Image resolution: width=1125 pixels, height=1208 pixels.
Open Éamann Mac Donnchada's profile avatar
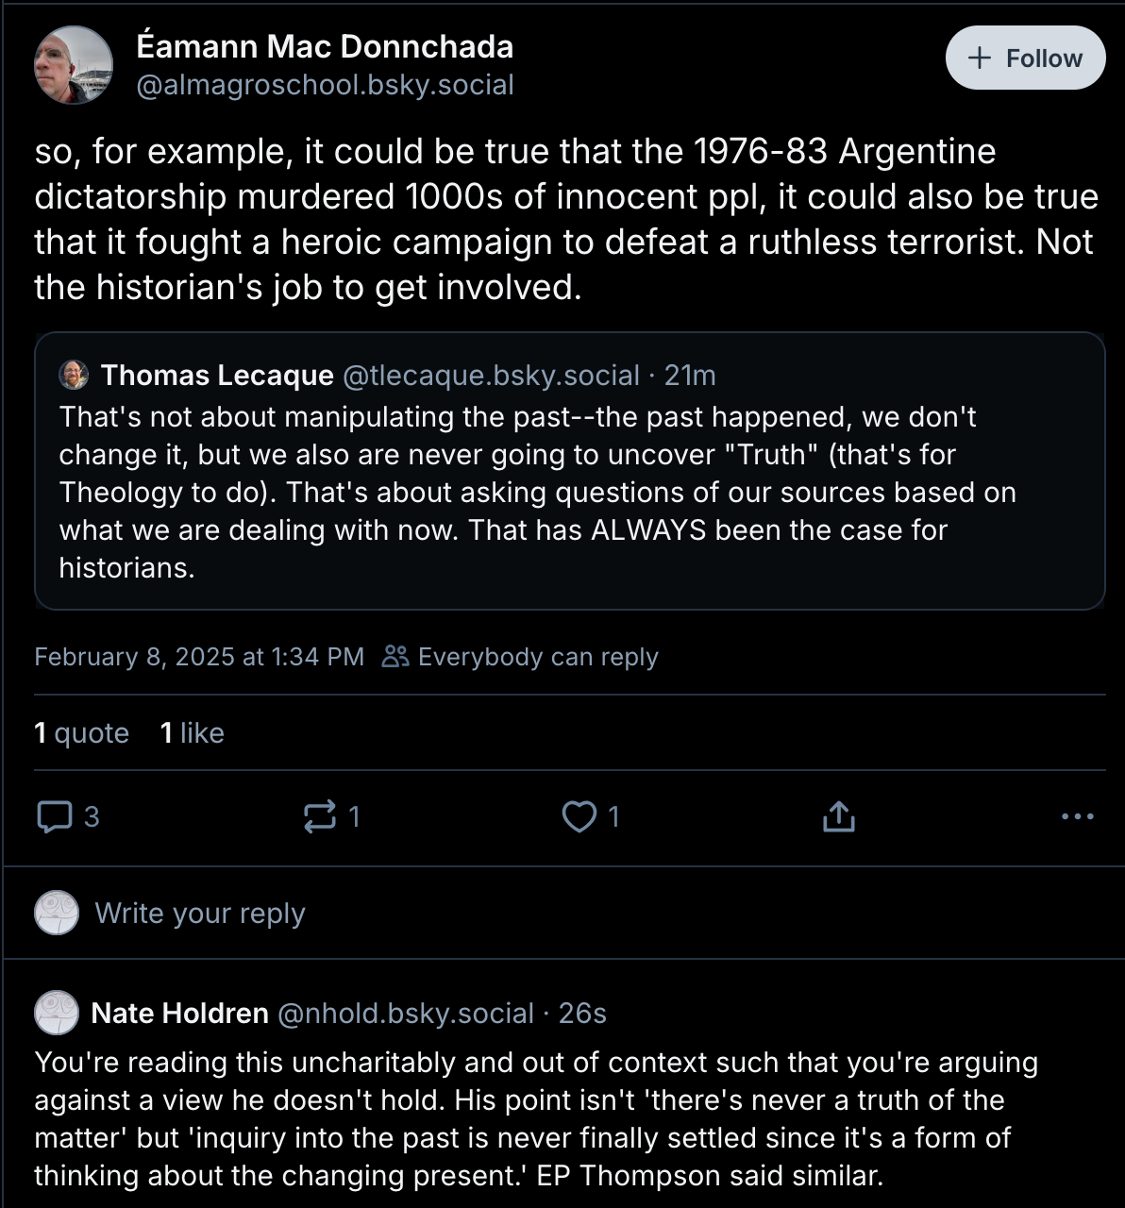point(74,64)
